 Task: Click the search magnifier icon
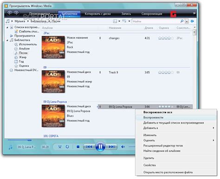pos(182,21)
